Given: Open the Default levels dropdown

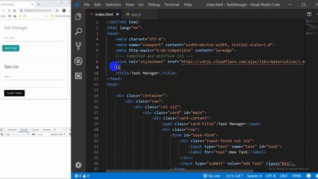Looking at the screenshot, I should coord(58,134).
